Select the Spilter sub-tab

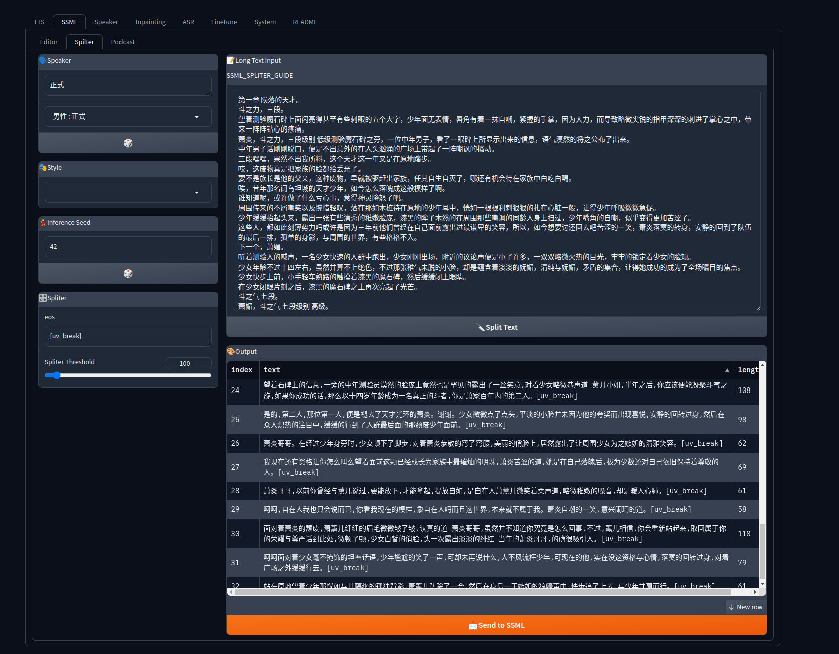84,42
